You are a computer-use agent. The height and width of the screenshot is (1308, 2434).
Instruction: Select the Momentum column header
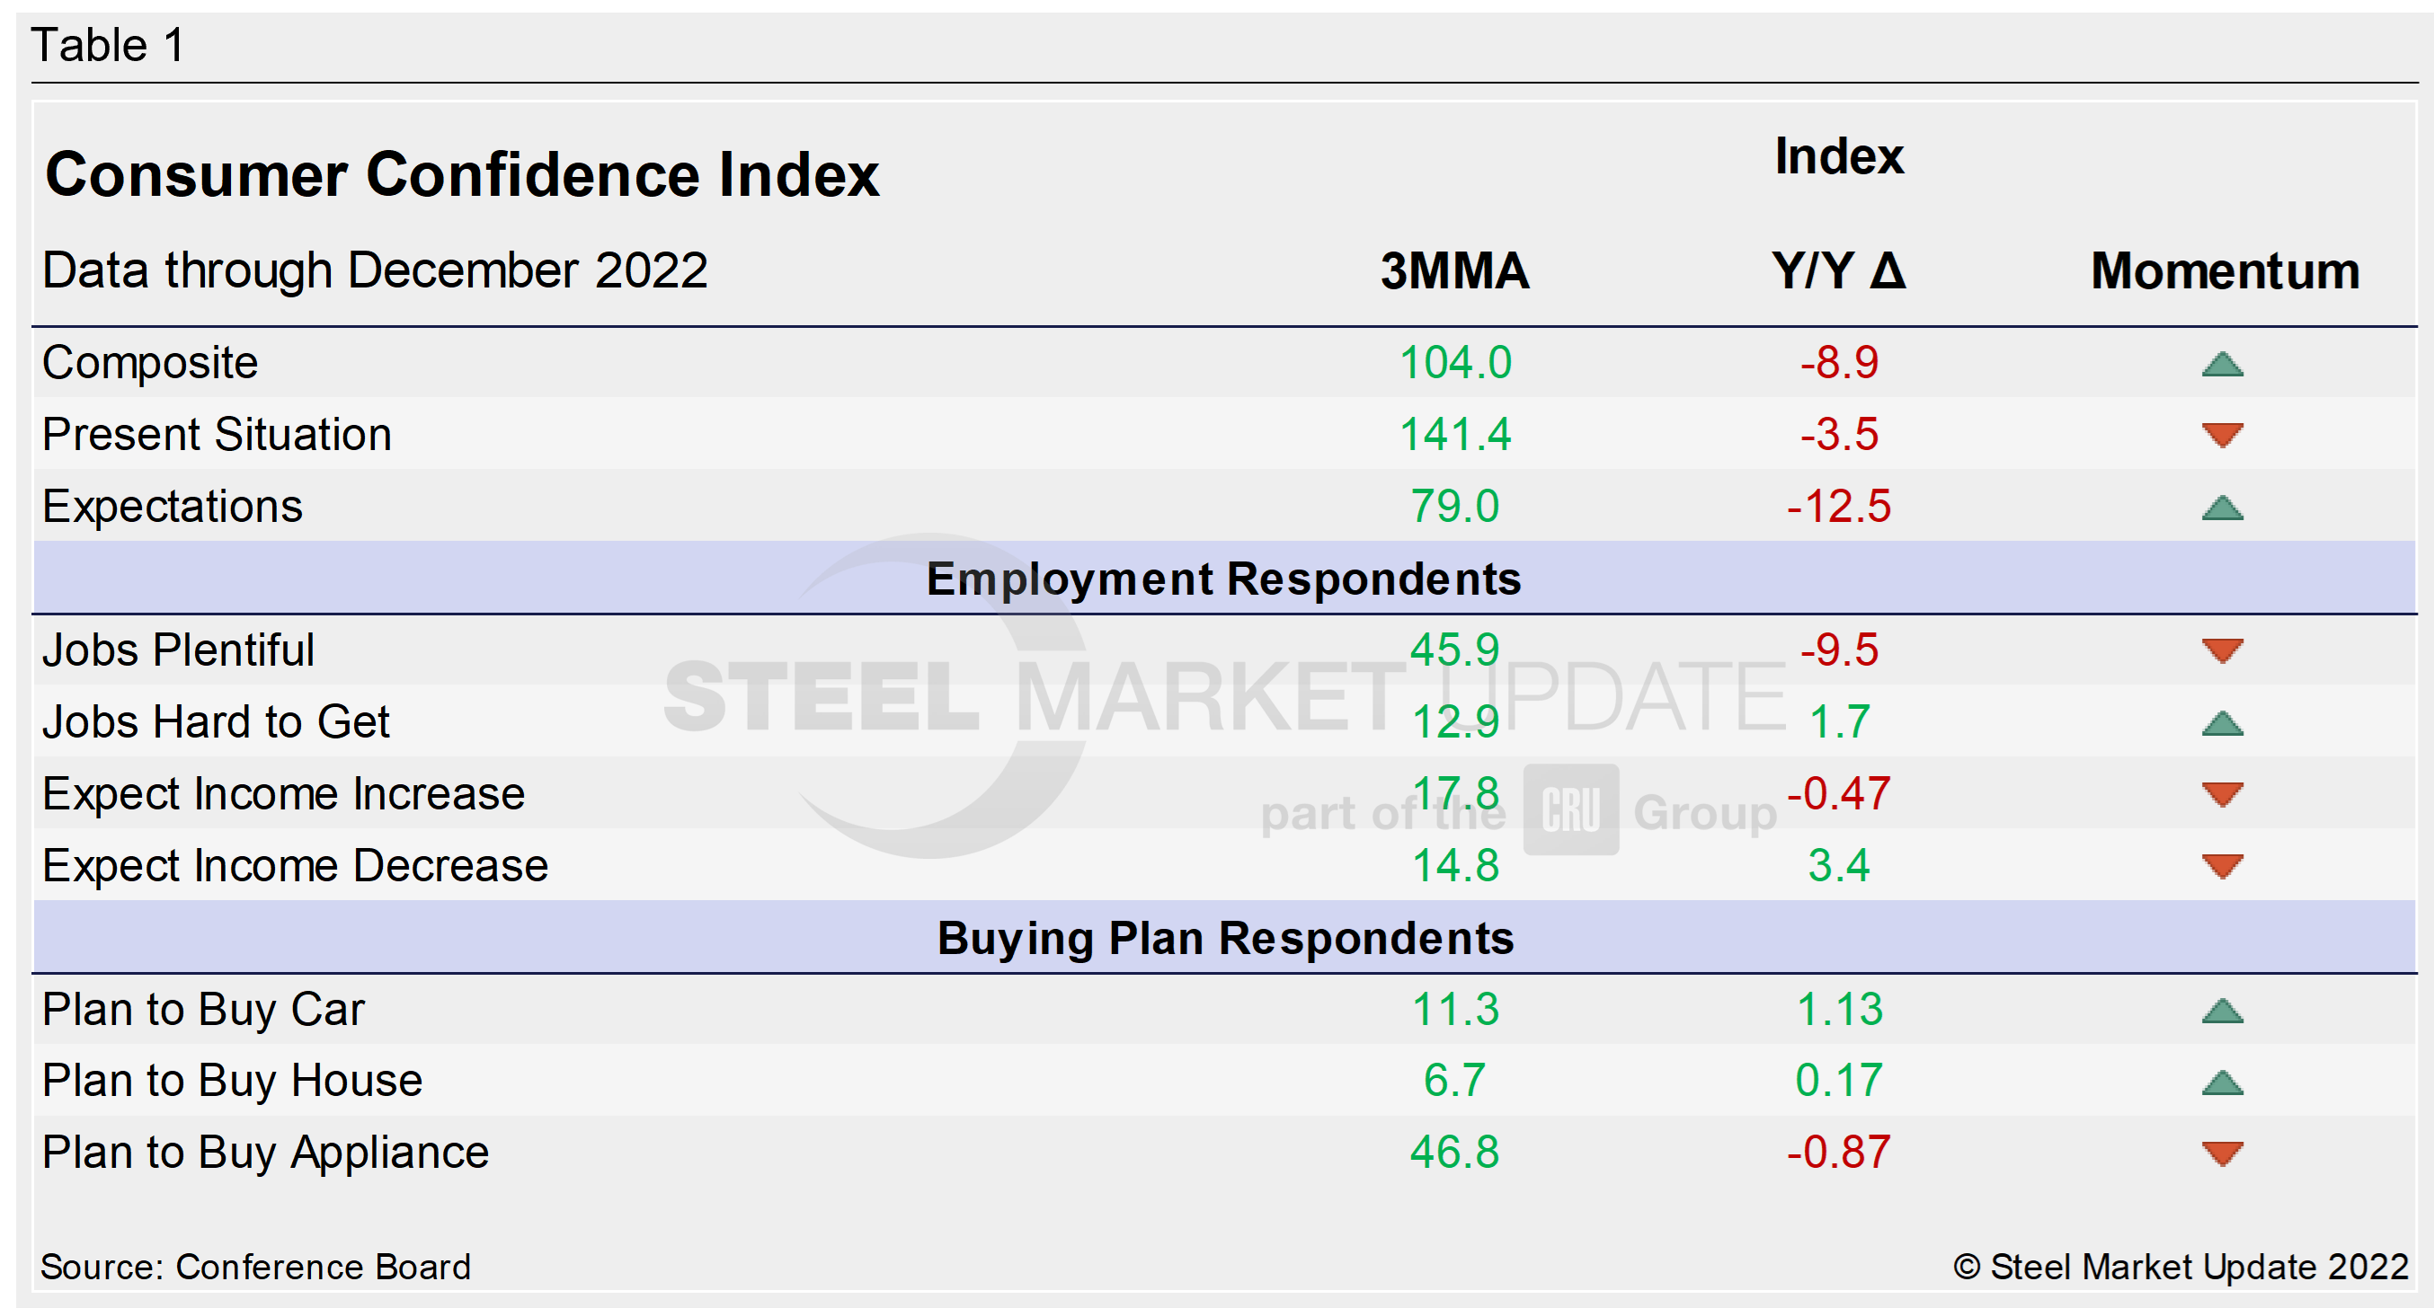coord(2225,271)
